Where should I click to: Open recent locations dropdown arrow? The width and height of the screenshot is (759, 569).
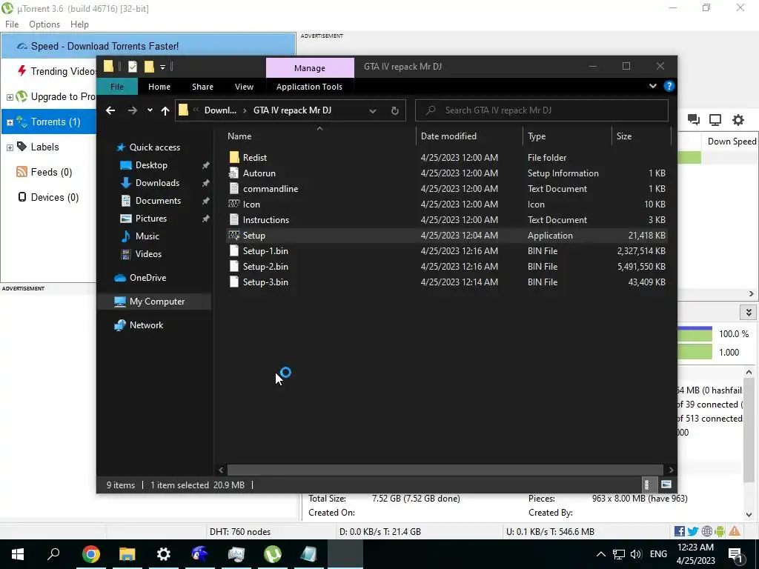click(150, 110)
